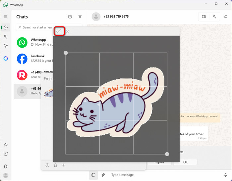Start a new chat with compose icon
The image size is (232, 181).
tap(70, 17)
